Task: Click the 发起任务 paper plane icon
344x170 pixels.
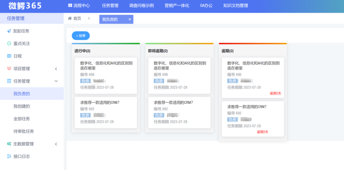Action: pyautogui.click(x=9, y=31)
